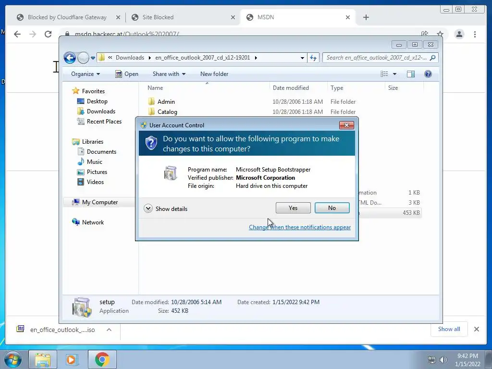
Task: Click the volume icon in system tray
Action: coord(443,360)
